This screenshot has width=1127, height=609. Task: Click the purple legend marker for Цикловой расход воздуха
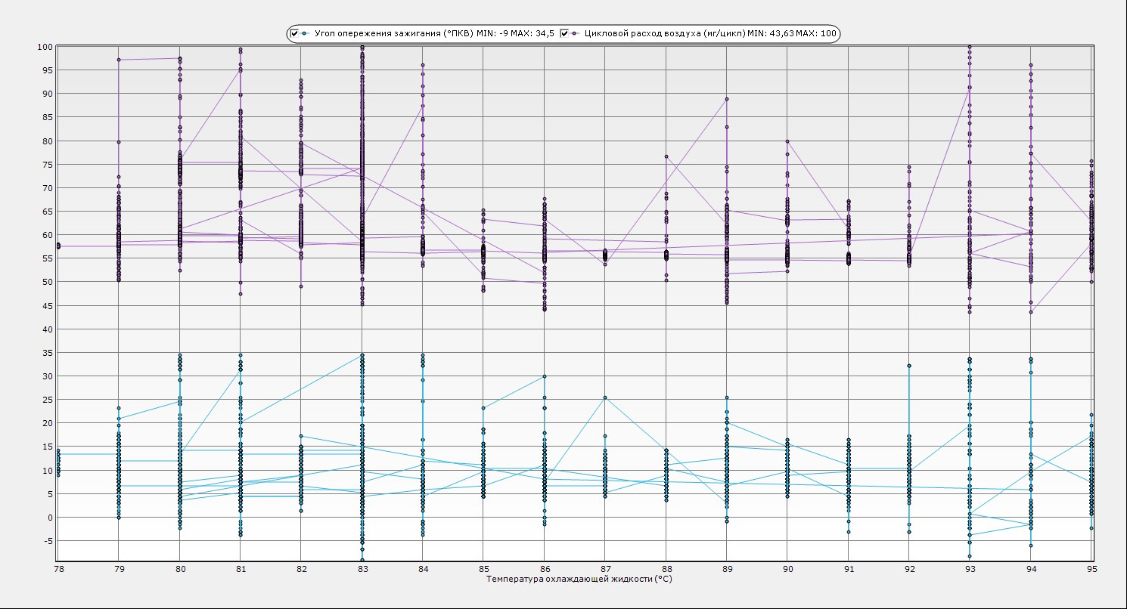click(574, 33)
